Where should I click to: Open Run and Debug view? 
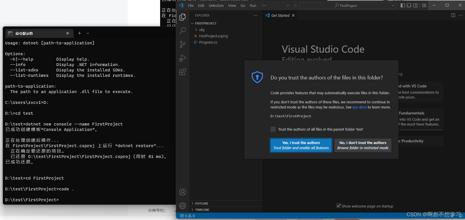(183, 58)
